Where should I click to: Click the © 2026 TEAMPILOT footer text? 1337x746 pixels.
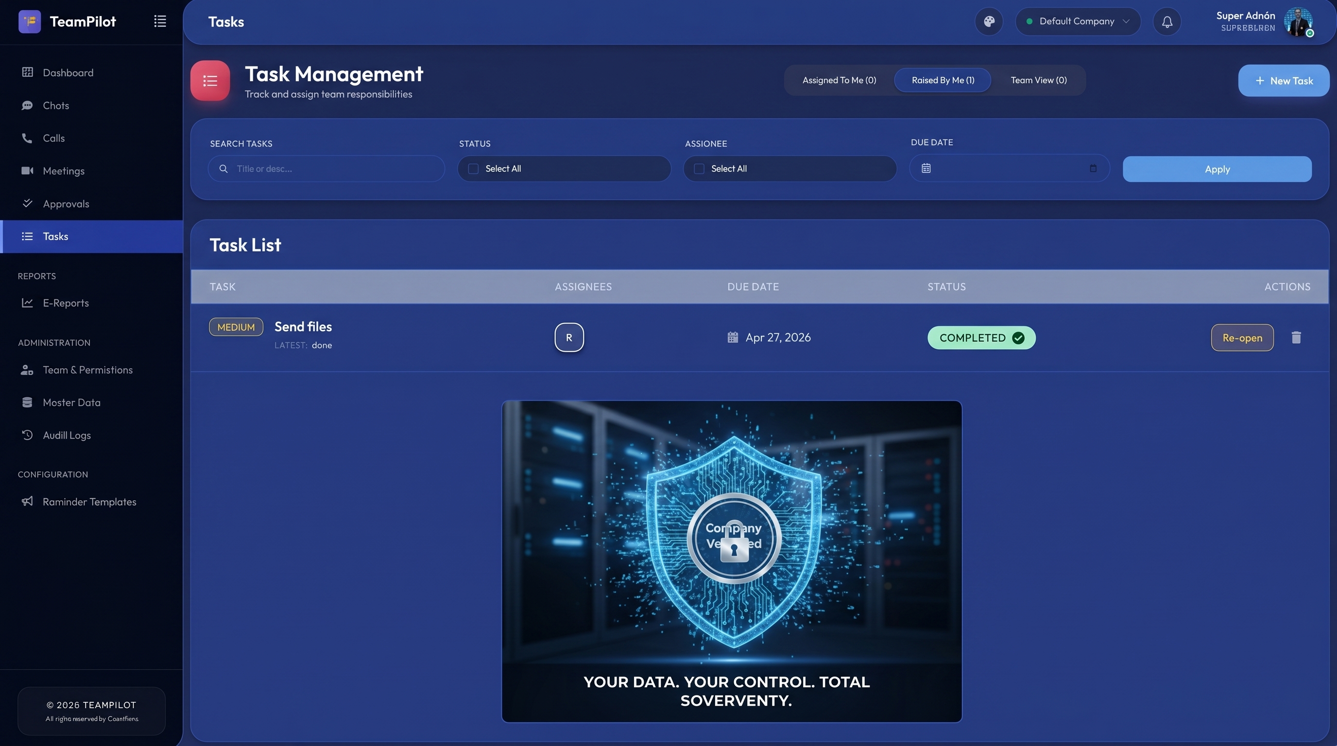click(91, 705)
